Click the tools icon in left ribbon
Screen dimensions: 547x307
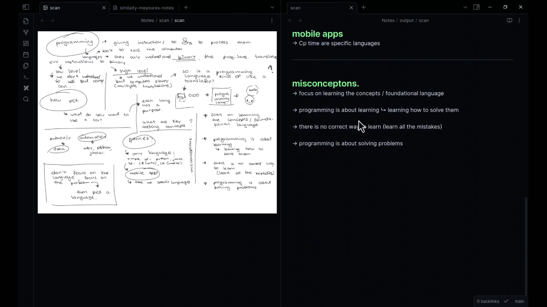point(26,88)
